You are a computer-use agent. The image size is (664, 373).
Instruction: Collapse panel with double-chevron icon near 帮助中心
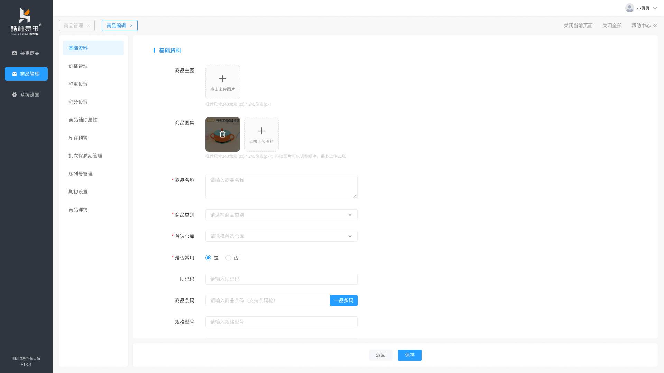[x=655, y=26]
